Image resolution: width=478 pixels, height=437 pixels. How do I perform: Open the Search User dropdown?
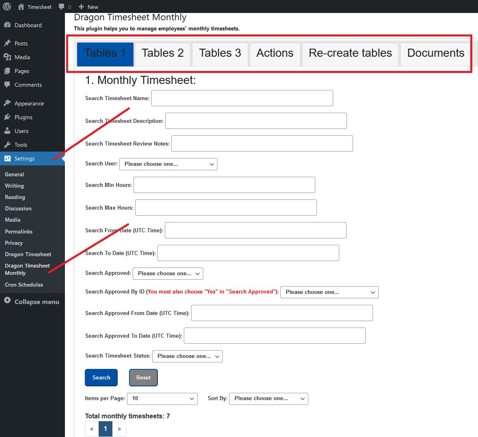168,164
